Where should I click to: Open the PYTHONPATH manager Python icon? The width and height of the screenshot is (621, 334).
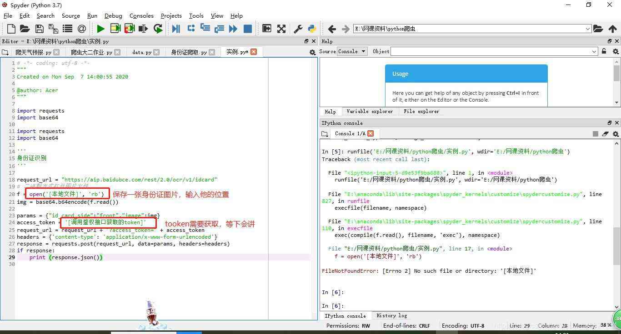[312, 29]
